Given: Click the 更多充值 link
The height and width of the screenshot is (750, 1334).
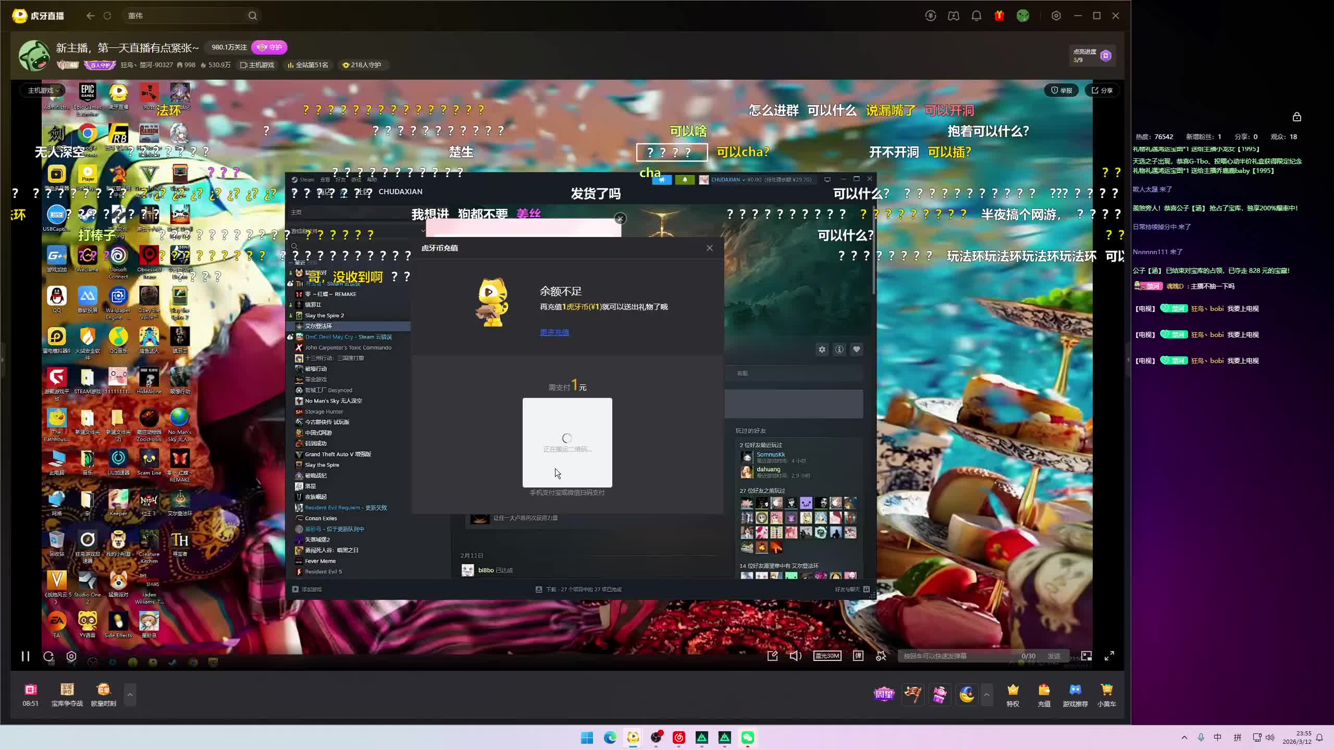Looking at the screenshot, I should pyautogui.click(x=554, y=332).
